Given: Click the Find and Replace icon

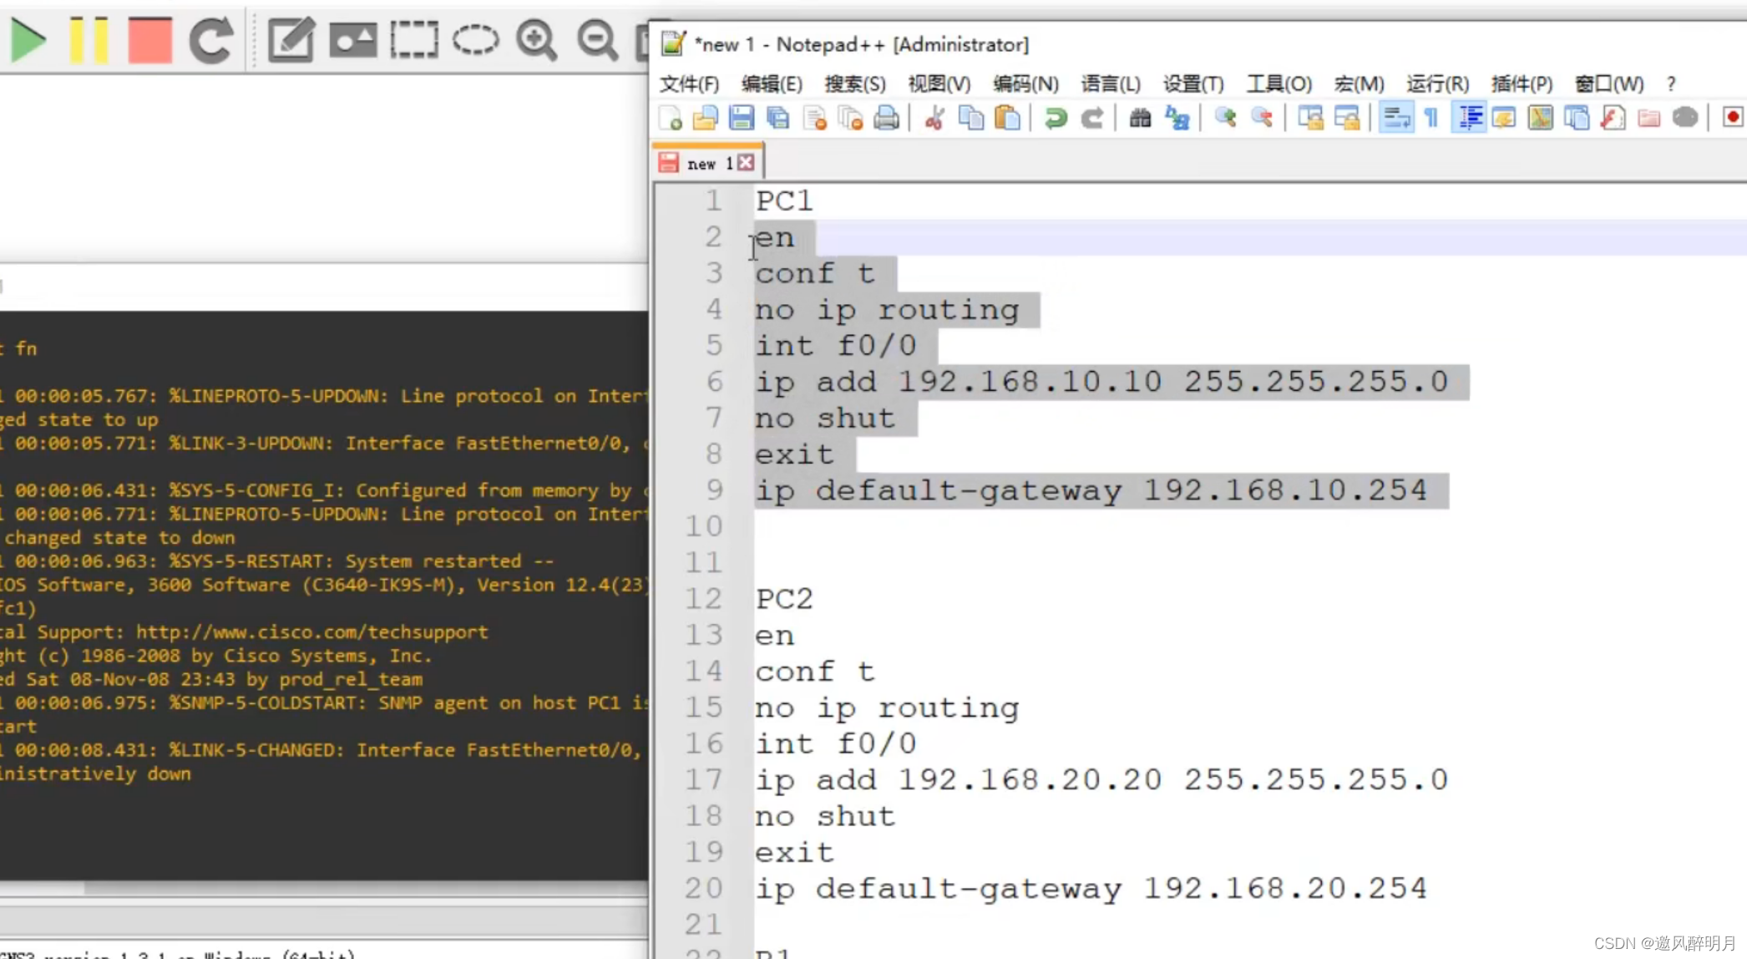Looking at the screenshot, I should (x=1177, y=118).
